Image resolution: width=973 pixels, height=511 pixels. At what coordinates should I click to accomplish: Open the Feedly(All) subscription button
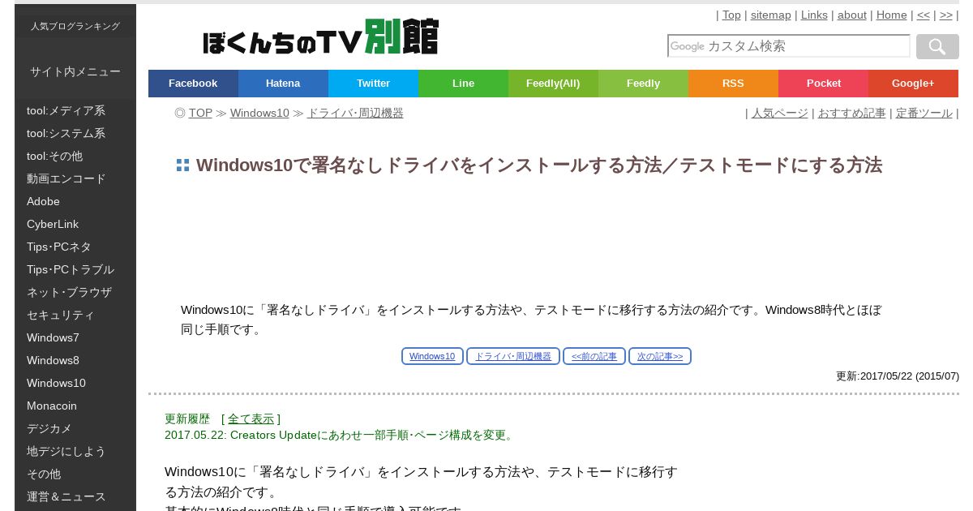click(x=553, y=84)
